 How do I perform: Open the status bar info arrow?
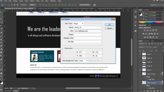[x=34, y=88]
